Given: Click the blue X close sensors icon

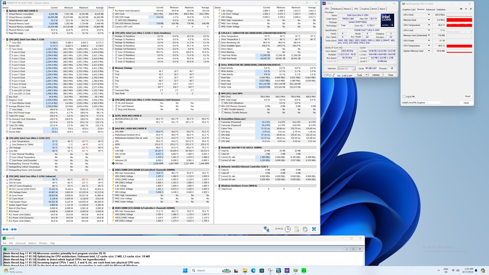Looking at the screenshot, I should 314,229.
